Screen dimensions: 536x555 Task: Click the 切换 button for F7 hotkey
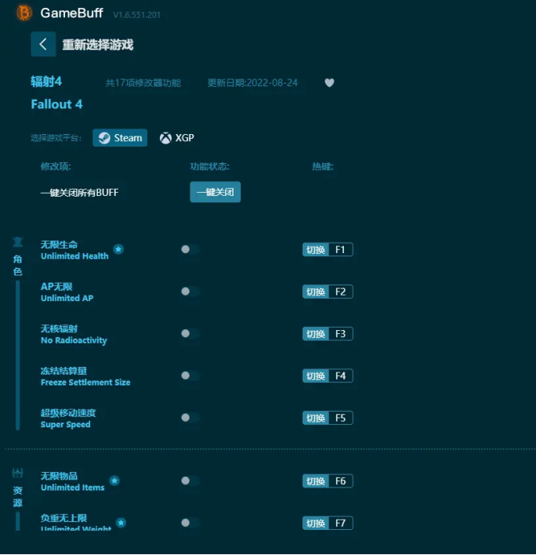[x=316, y=523]
